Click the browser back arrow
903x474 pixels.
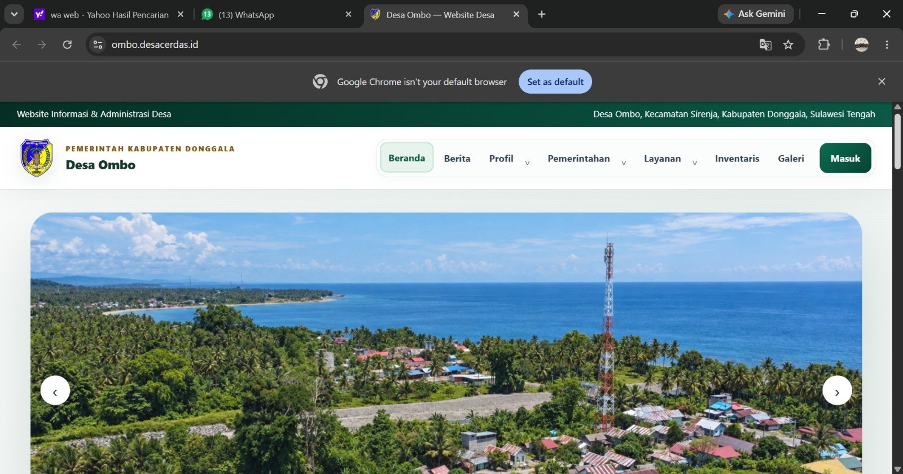tap(16, 45)
